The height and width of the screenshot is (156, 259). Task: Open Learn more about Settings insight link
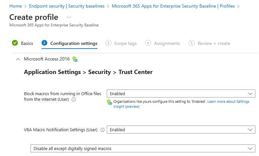[228, 102]
